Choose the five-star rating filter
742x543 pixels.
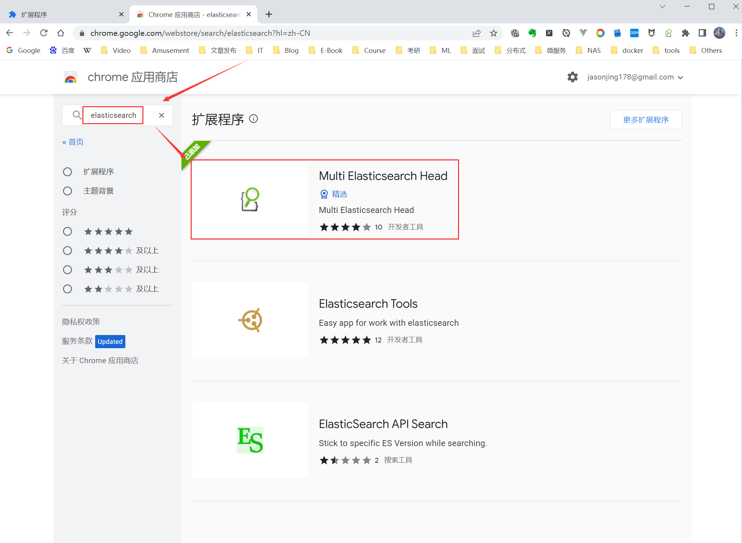tap(67, 232)
